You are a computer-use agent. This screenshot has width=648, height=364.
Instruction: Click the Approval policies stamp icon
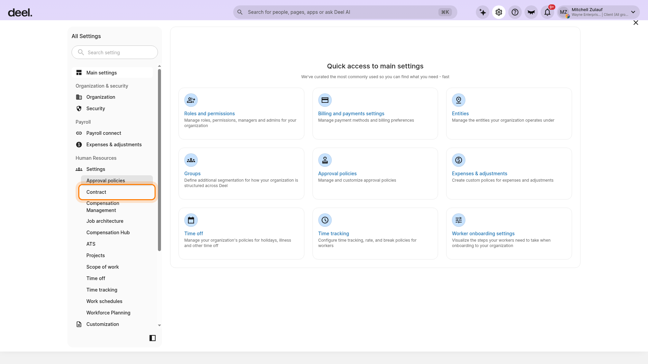pyautogui.click(x=325, y=160)
